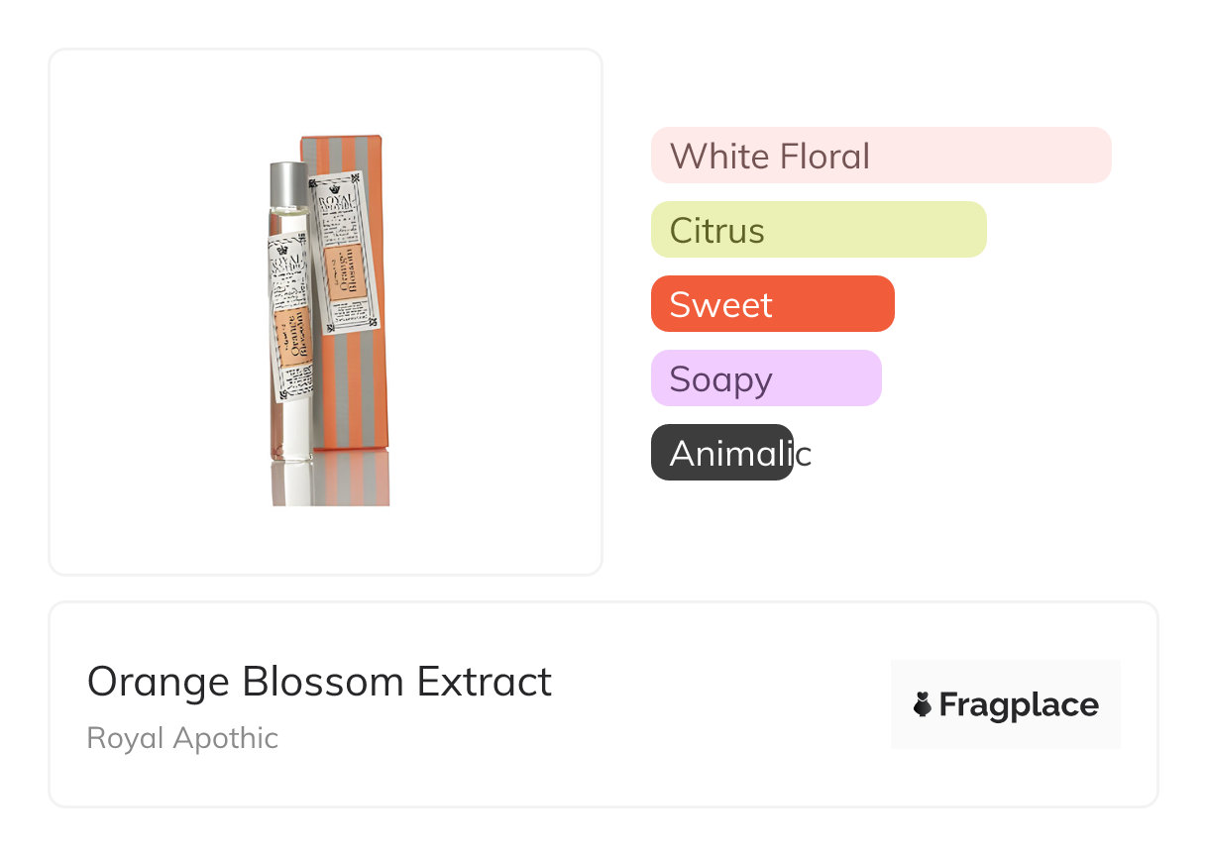
Task: Choose the lilac Soapy accord bar
Action: (x=765, y=378)
